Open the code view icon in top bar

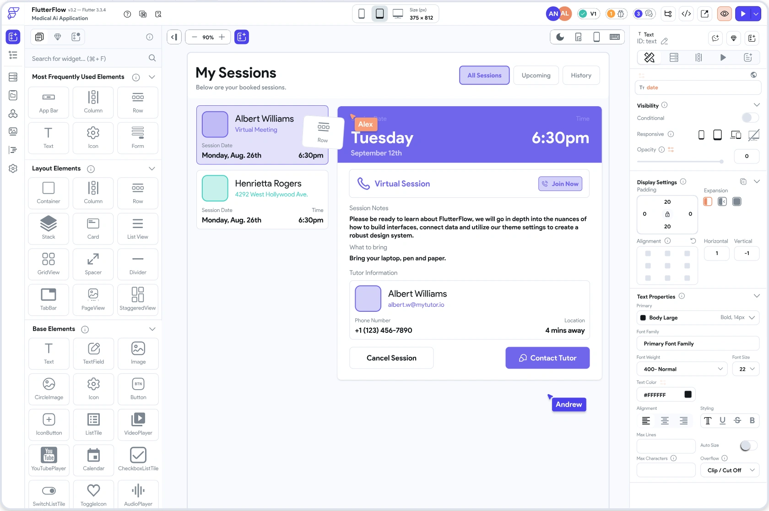pos(686,14)
